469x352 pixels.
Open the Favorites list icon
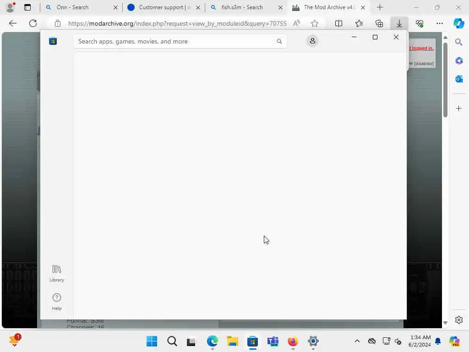coord(359,23)
